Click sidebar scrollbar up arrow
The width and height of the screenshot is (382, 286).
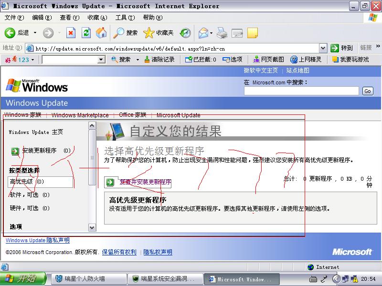tap(92, 126)
